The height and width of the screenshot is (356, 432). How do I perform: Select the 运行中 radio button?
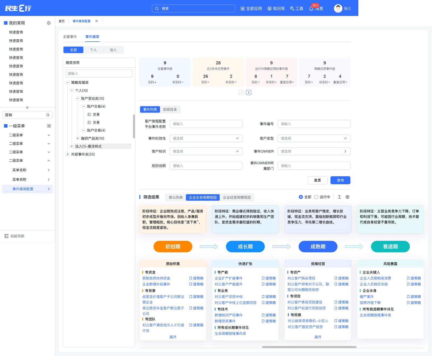coord(316,197)
